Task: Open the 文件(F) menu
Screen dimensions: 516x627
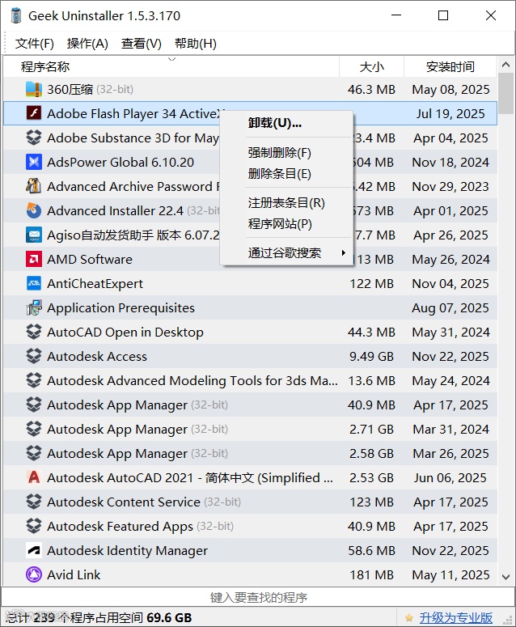Action: click(35, 43)
